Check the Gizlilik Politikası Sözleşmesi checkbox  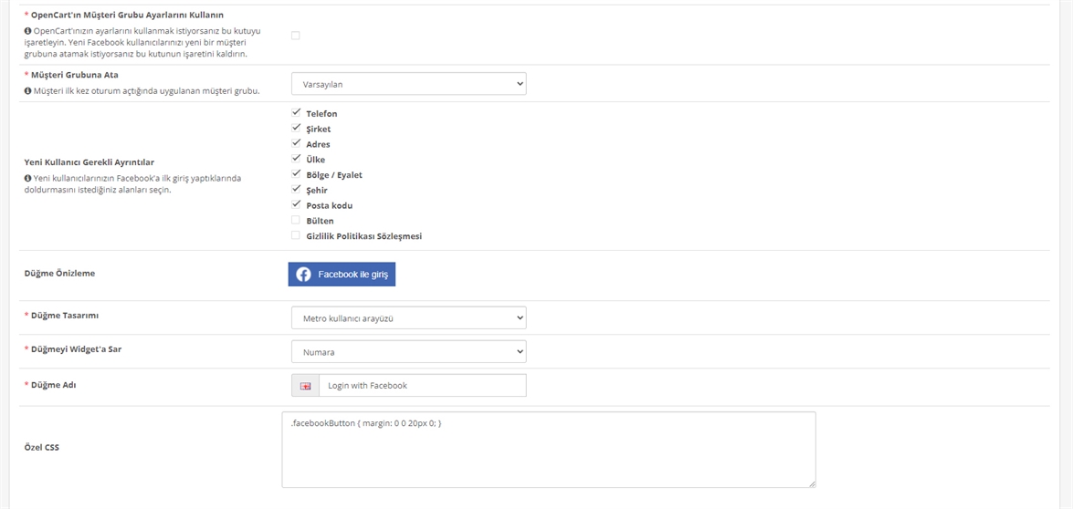coord(296,235)
